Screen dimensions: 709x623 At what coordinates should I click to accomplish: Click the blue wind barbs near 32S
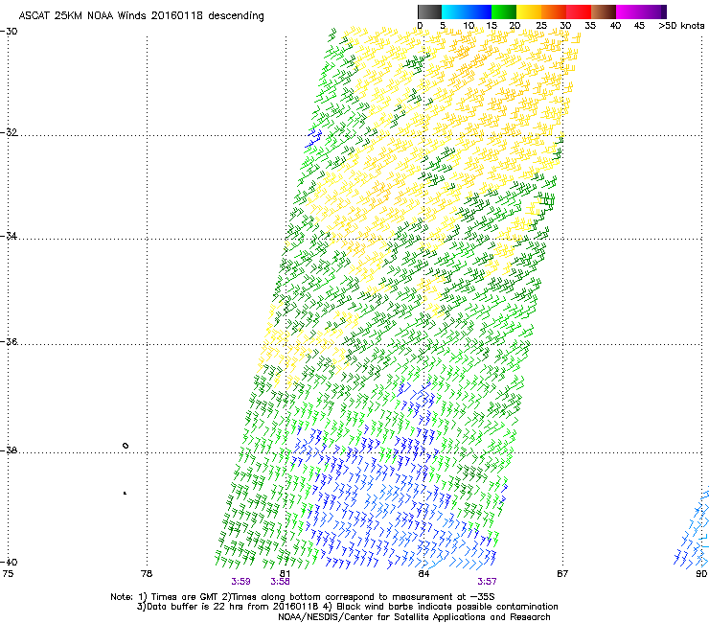click(x=314, y=138)
